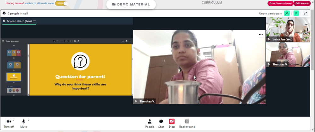Click the PDF page number field
The image size is (315, 132).
54,41
